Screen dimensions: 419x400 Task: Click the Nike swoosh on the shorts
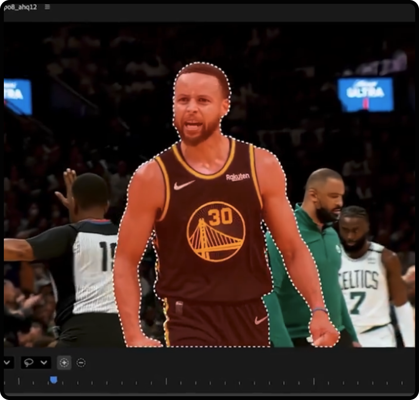click(261, 320)
